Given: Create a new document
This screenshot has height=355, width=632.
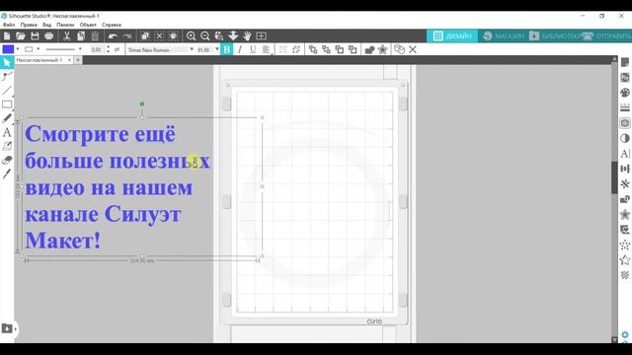Looking at the screenshot, I should pos(7,36).
